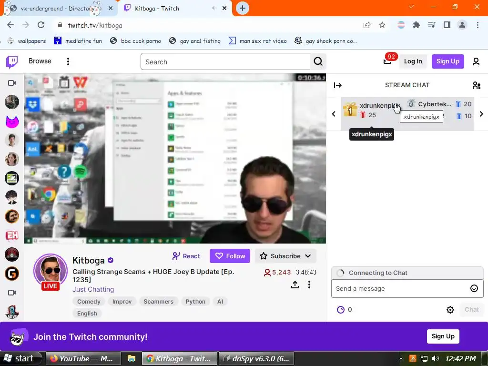Viewport: 488px width, 366px height.
Task: Click the volume icon in system tray
Action: 436,358
